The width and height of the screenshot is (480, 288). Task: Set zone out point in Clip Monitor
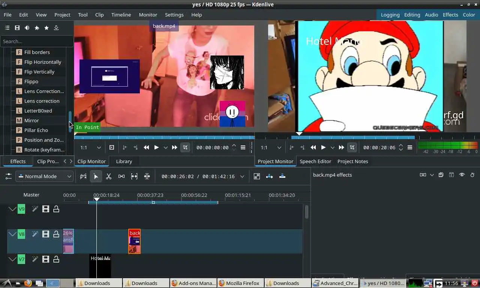click(135, 147)
